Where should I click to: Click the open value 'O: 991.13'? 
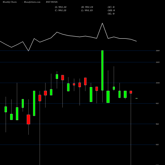click(x=61, y=7)
